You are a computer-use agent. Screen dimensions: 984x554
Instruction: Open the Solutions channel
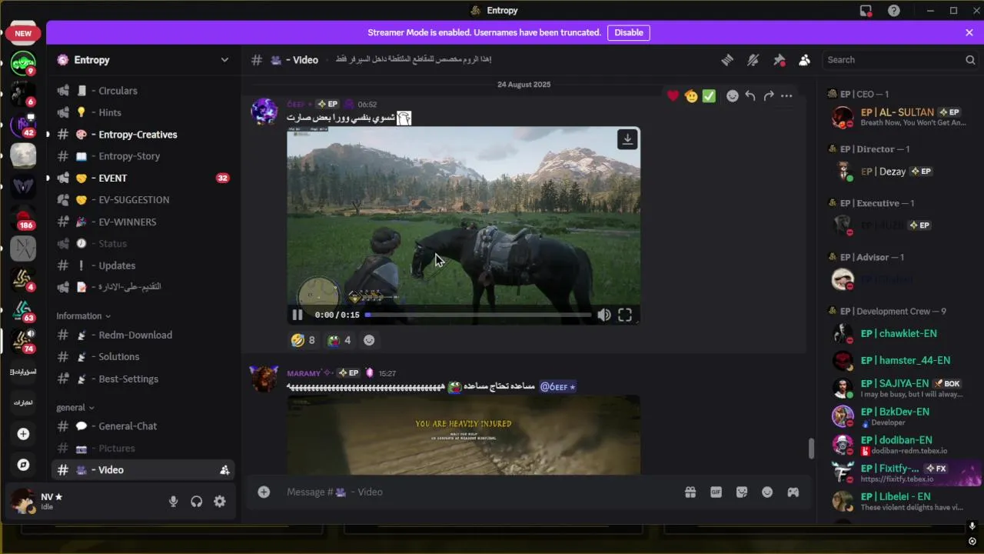click(x=143, y=356)
